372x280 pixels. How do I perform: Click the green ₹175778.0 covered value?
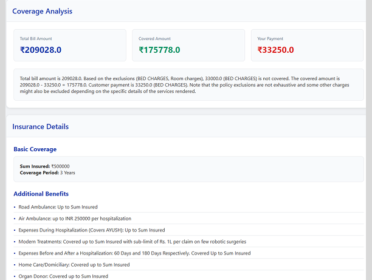point(161,50)
